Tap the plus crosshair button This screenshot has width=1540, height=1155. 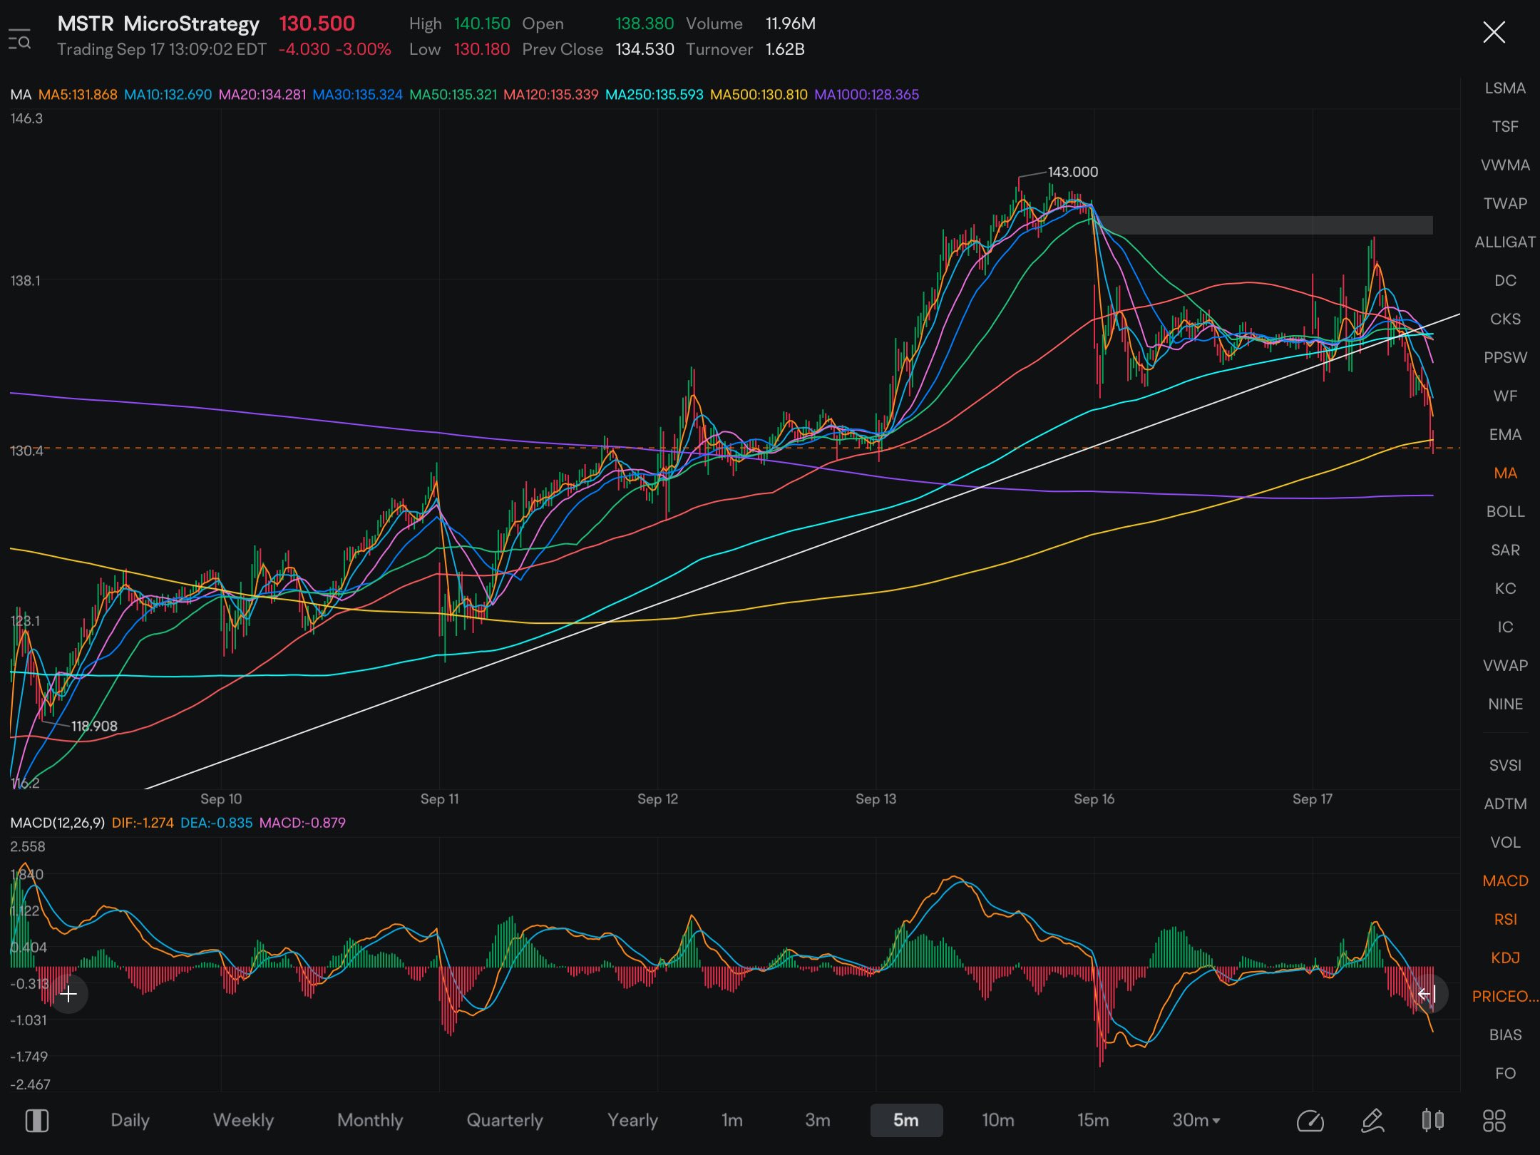tap(68, 994)
